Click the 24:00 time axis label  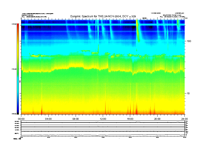click(x=184, y=119)
